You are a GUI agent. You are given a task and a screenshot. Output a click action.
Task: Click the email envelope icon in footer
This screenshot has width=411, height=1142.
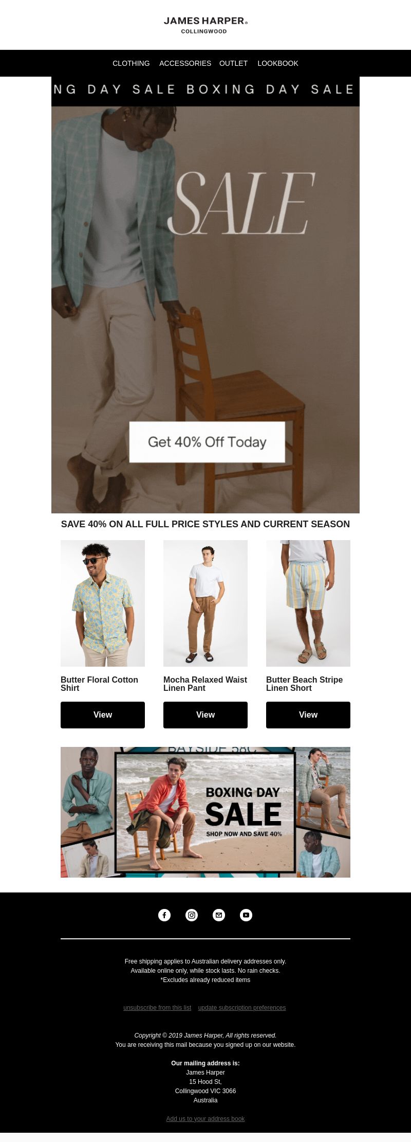pyautogui.click(x=219, y=915)
